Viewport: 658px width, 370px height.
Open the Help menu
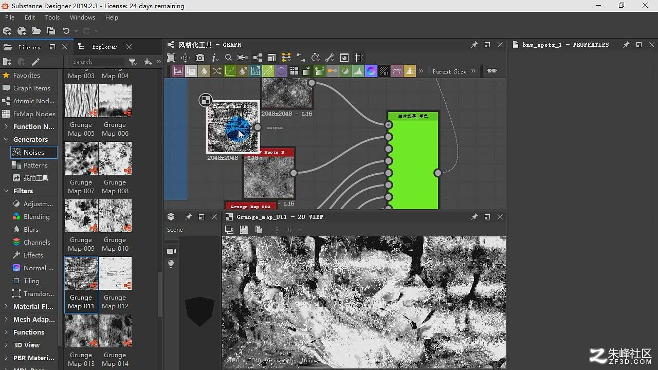coord(112,17)
